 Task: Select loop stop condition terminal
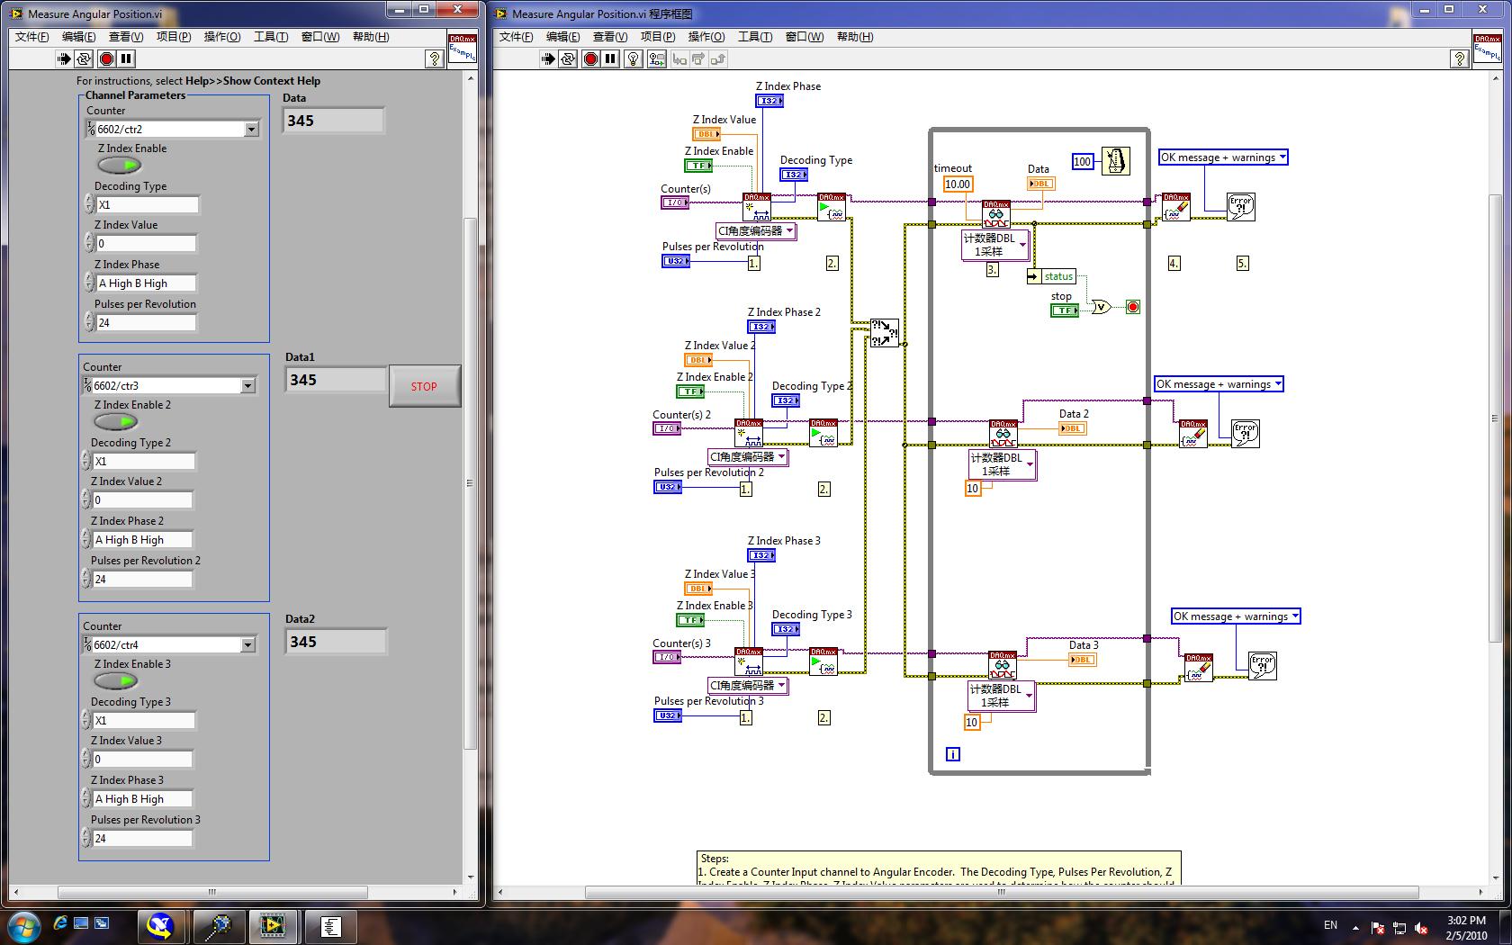(x=1133, y=307)
